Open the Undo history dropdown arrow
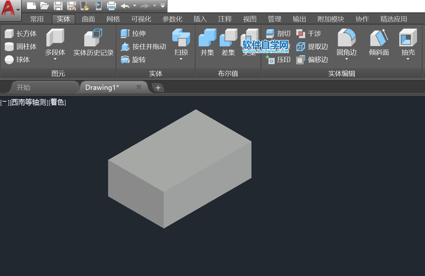Screen dimensions: 425x276 click(134, 6)
